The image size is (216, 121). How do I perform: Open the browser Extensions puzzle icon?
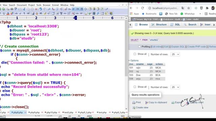207,8
